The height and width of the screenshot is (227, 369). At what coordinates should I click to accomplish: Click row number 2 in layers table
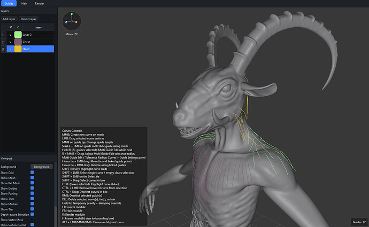point(3,42)
